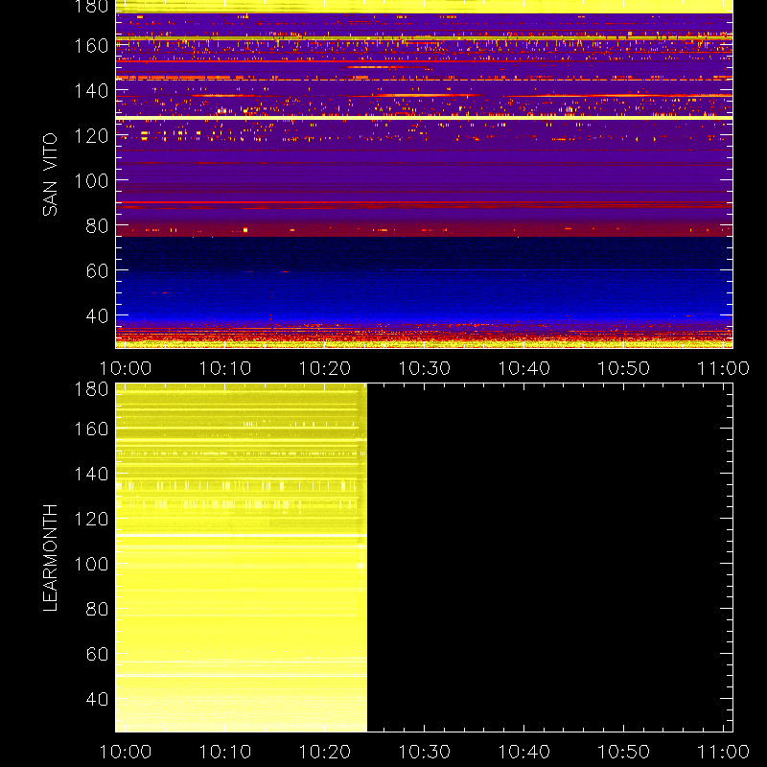Viewport: 767px width, 767px height.
Task: Click the SAN VITO axis label
Action: tap(50, 174)
